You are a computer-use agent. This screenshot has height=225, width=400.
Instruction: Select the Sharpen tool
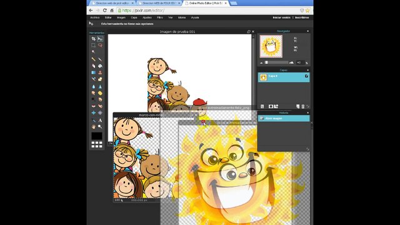[x=100, y=86]
